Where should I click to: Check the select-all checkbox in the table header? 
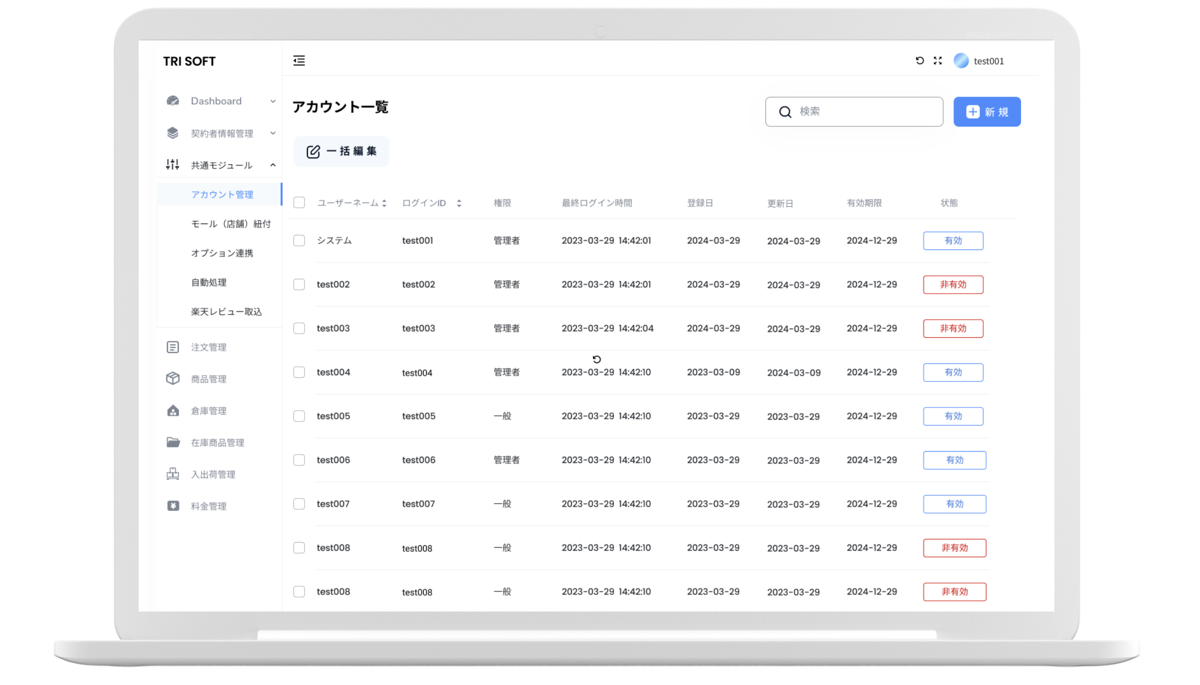[299, 203]
